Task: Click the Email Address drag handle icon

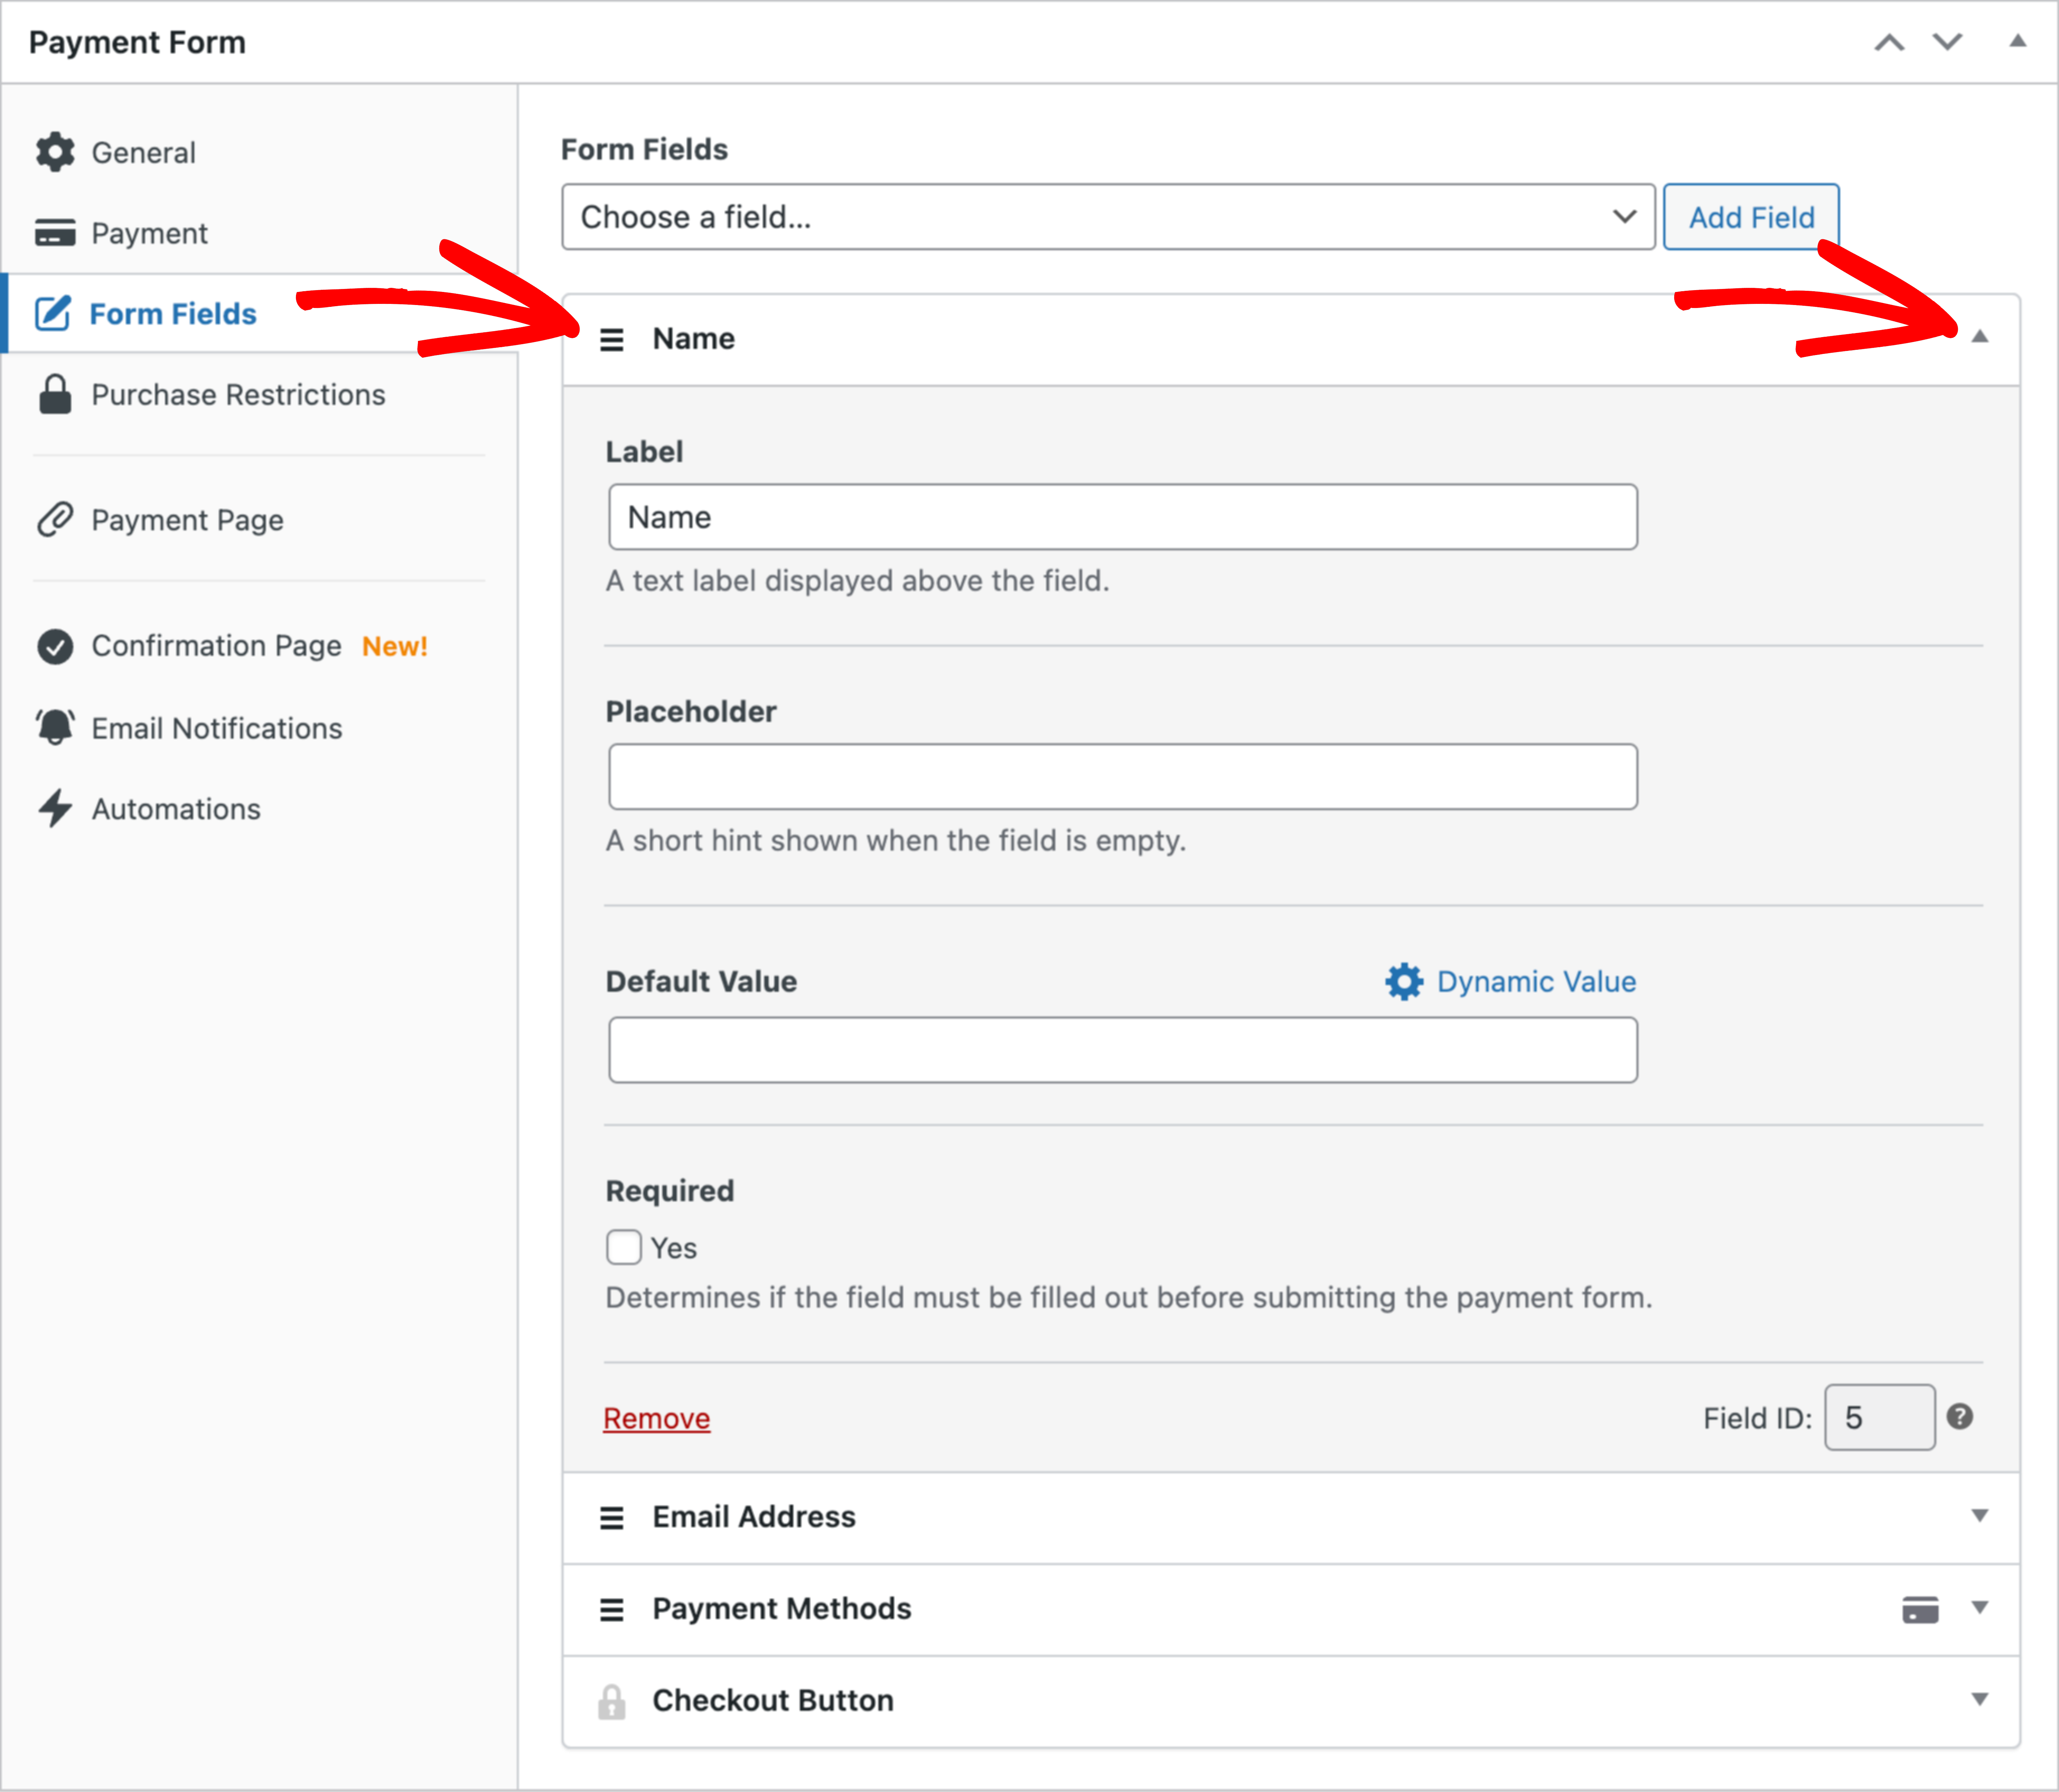Action: 612,1518
